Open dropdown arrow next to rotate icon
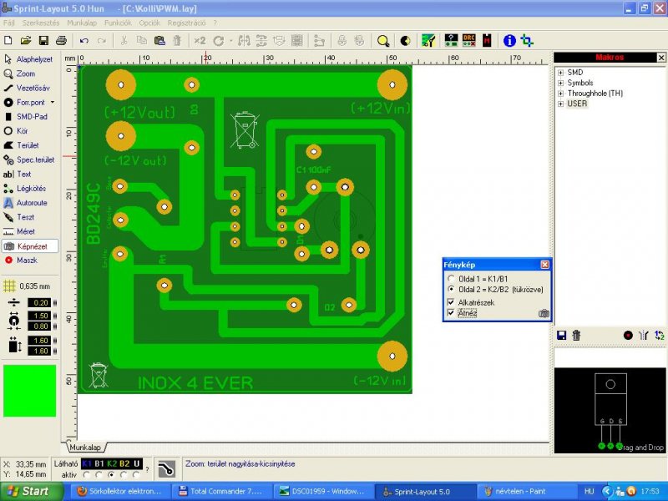Screen dimensions: 668x501 coord(231,41)
